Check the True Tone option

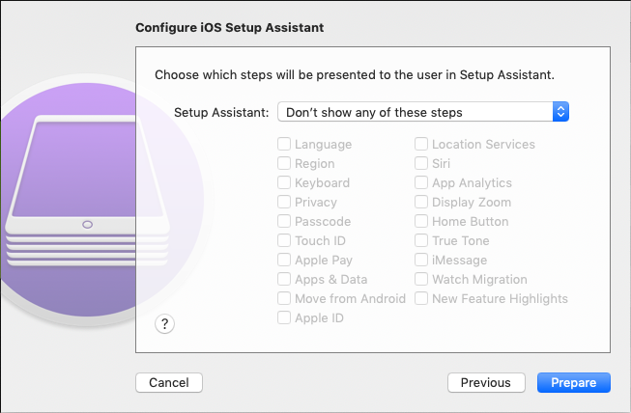(x=422, y=241)
